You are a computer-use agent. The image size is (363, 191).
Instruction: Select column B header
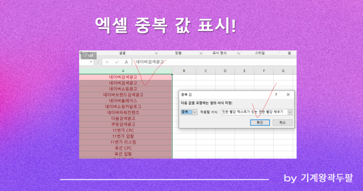click(184, 71)
